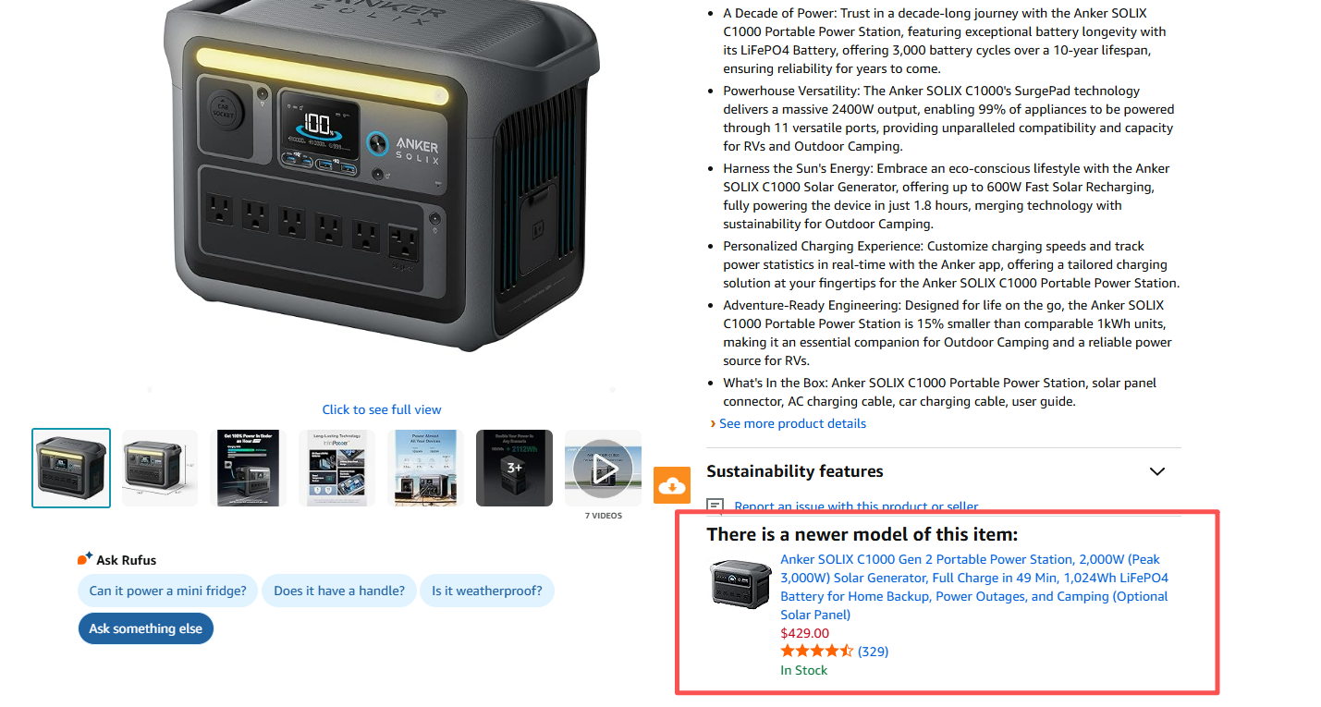Screen dimensions: 1321x707
Task: Click the Sustainability features chevron arrow
Action: pos(1156,471)
